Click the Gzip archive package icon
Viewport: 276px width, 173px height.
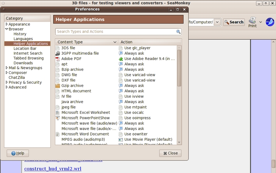(x=58, y=86)
